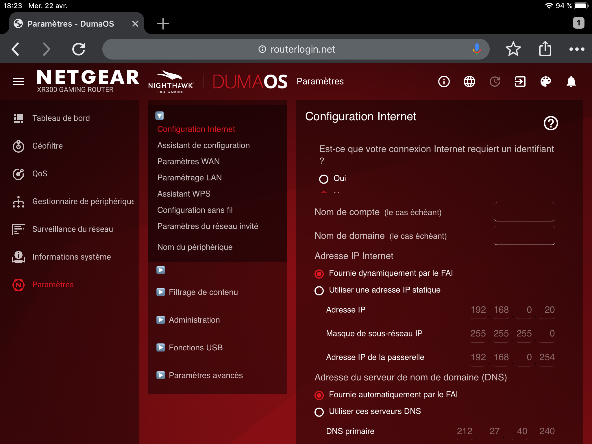Open the hamburger menu next to NETGEAR logo

pos(18,82)
